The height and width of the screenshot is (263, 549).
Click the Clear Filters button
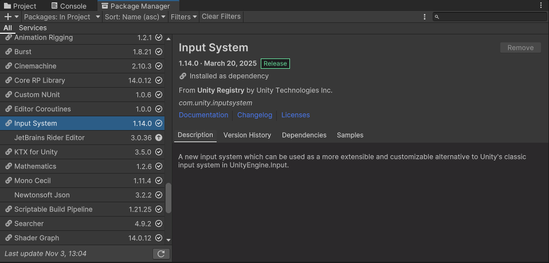click(221, 17)
